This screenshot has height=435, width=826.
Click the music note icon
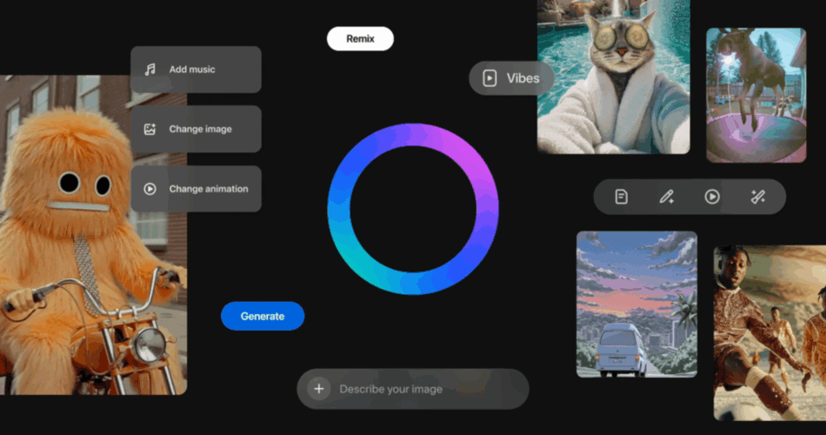(150, 70)
